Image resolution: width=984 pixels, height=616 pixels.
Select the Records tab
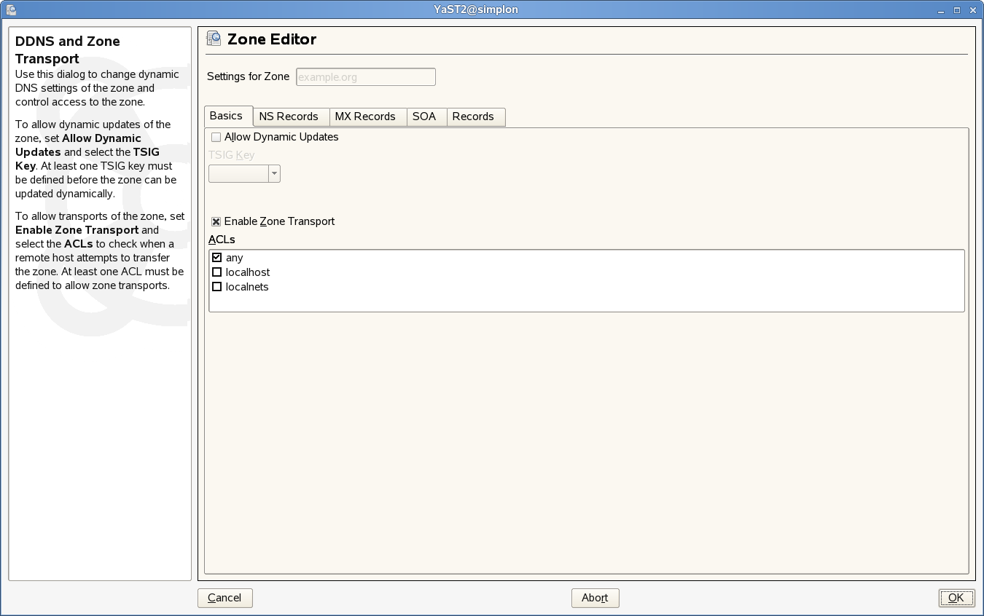473,117
